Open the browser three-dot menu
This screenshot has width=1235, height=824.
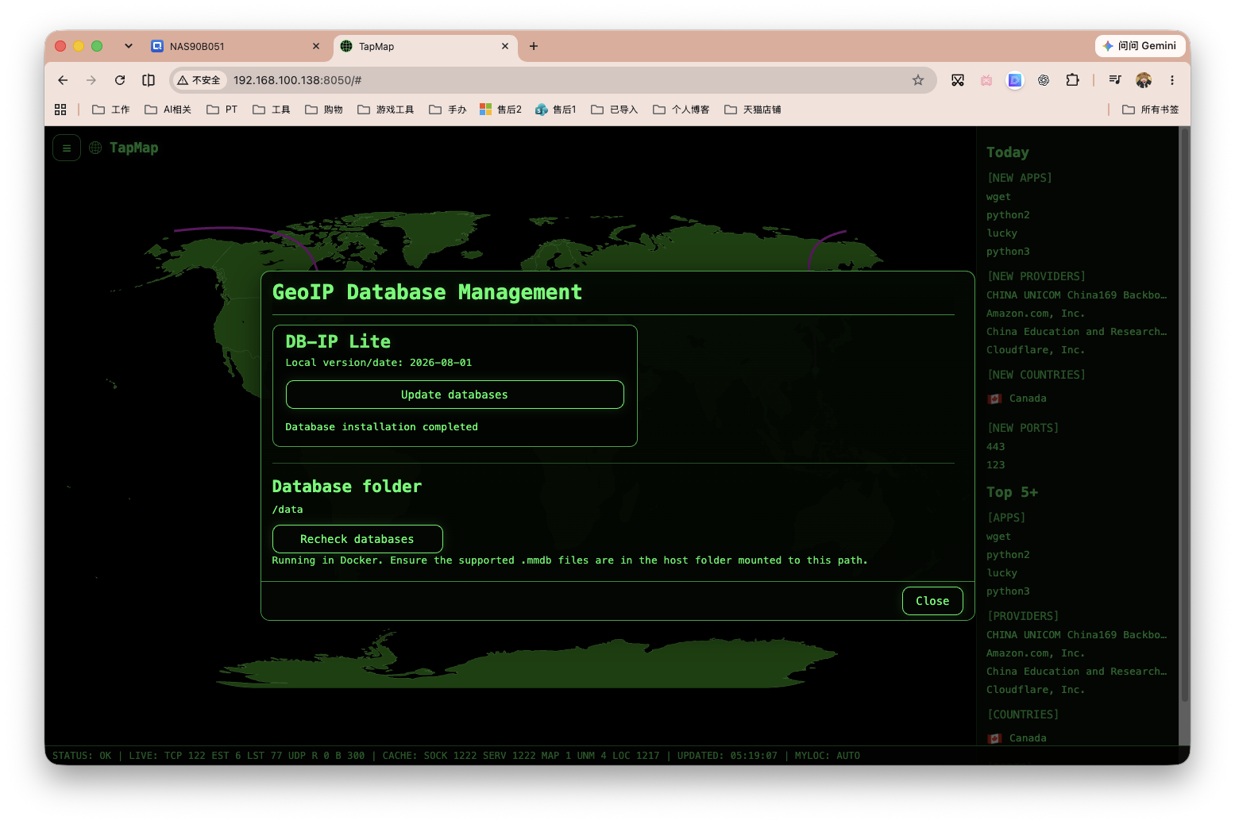click(x=1172, y=80)
